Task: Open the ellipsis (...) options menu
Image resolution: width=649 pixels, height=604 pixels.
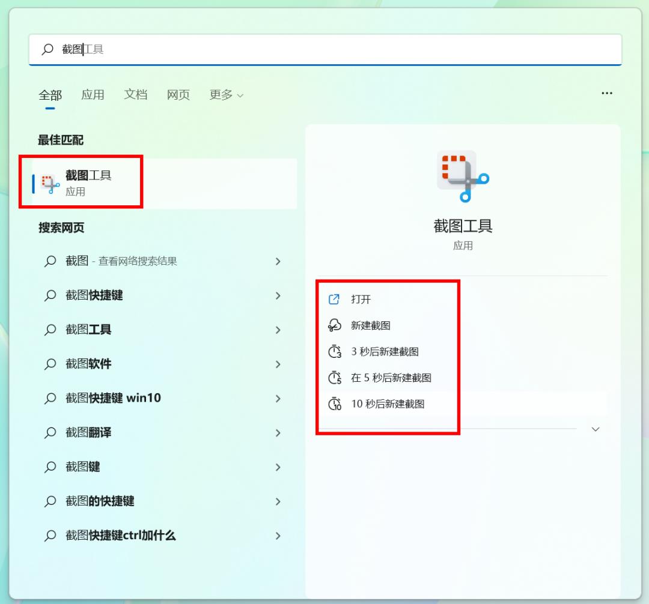Action: (606, 93)
